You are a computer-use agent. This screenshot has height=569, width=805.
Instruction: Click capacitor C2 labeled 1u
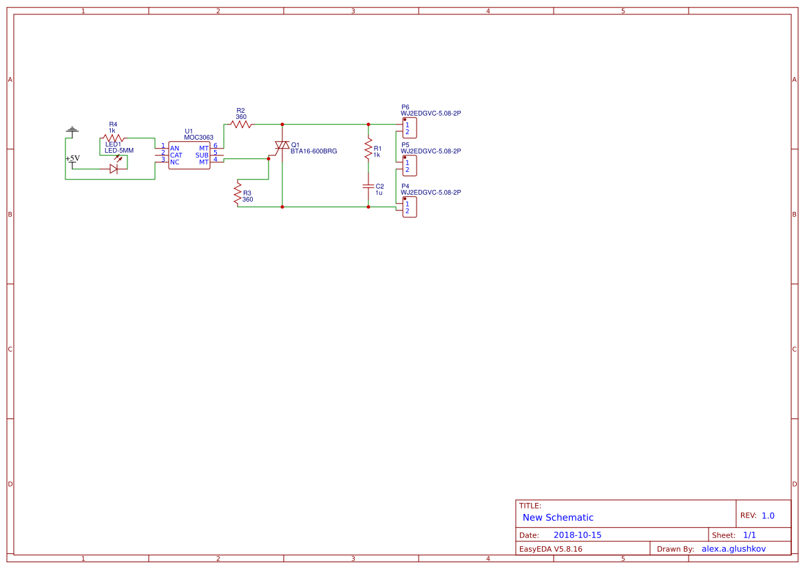[x=367, y=184]
